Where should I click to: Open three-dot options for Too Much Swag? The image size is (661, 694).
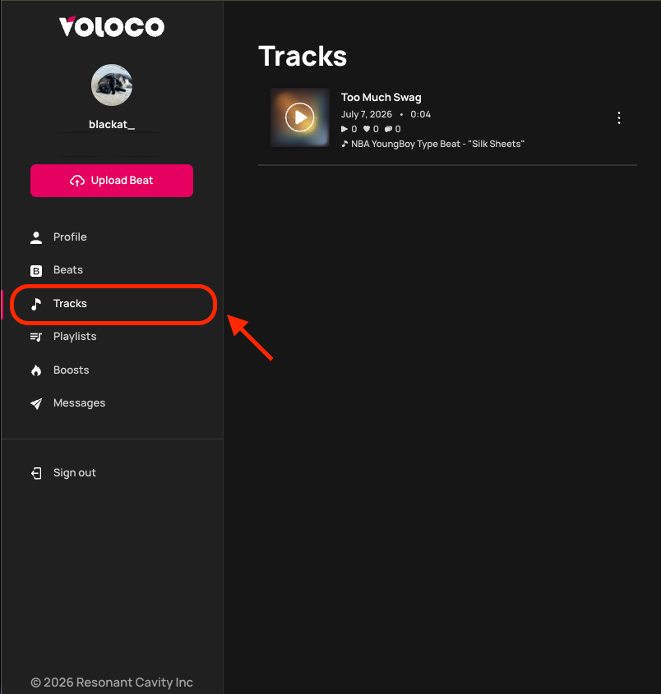[619, 117]
